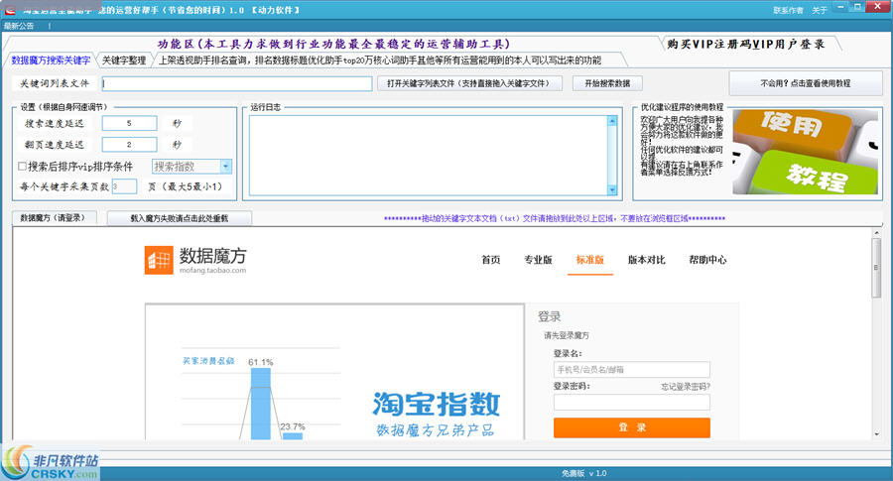This screenshot has width=893, height=481.
Task: Click the 61.1% chart bar label
Action: pyautogui.click(x=261, y=362)
